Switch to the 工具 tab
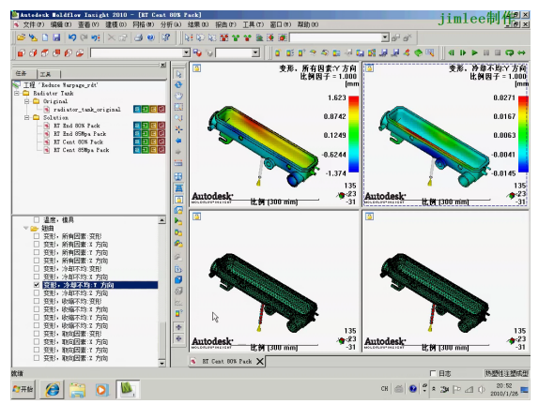The image size is (554, 404). pyautogui.click(x=46, y=74)
